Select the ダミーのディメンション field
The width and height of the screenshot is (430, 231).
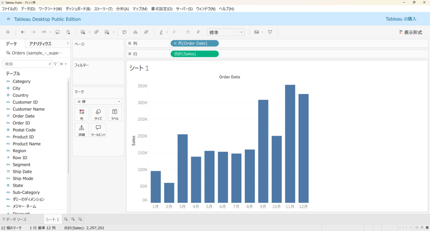[28, 199]
